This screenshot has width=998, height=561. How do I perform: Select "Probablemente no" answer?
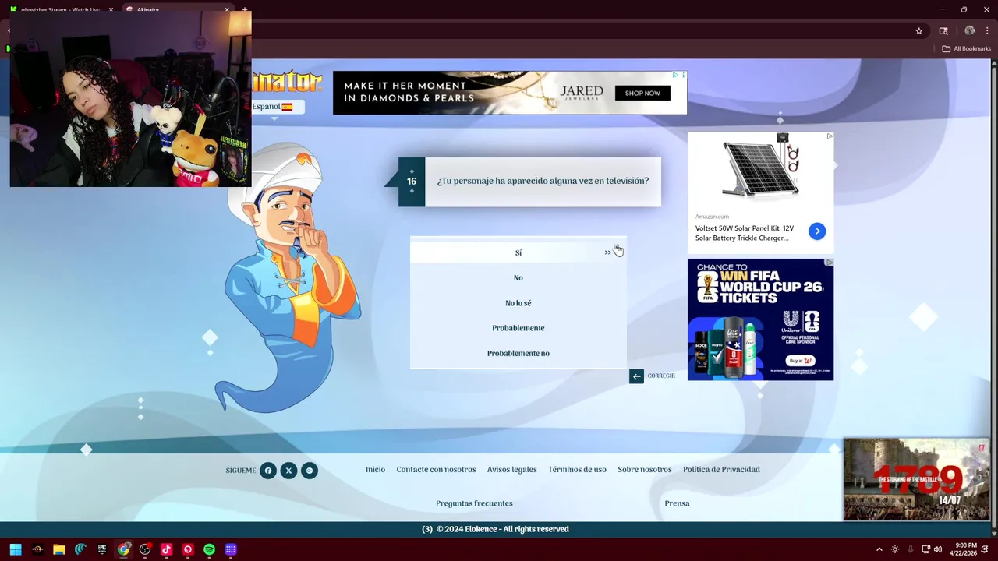tap(518, 353)
